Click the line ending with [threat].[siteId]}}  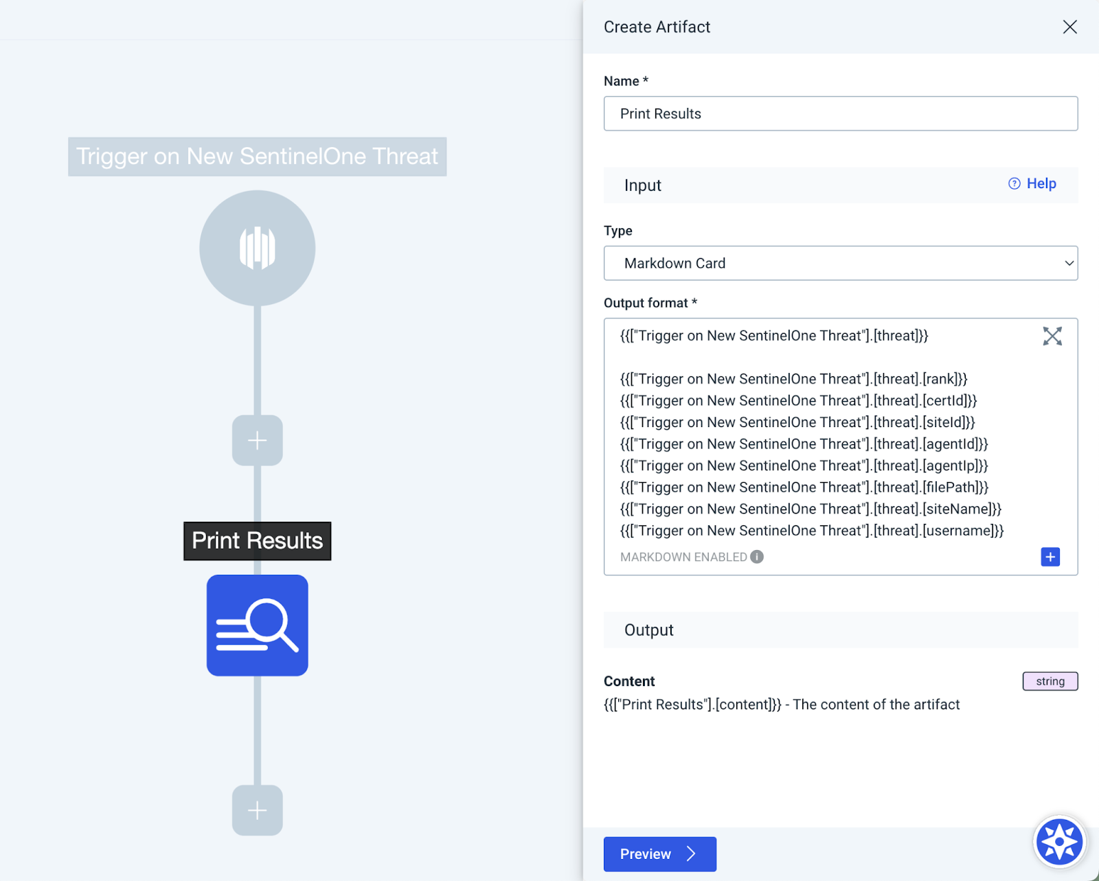797,422
